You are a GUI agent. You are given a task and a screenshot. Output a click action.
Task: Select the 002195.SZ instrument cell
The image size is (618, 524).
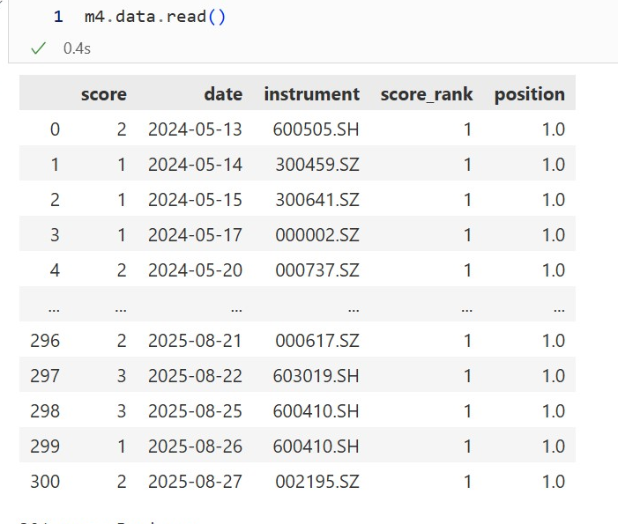coord(316,482)
